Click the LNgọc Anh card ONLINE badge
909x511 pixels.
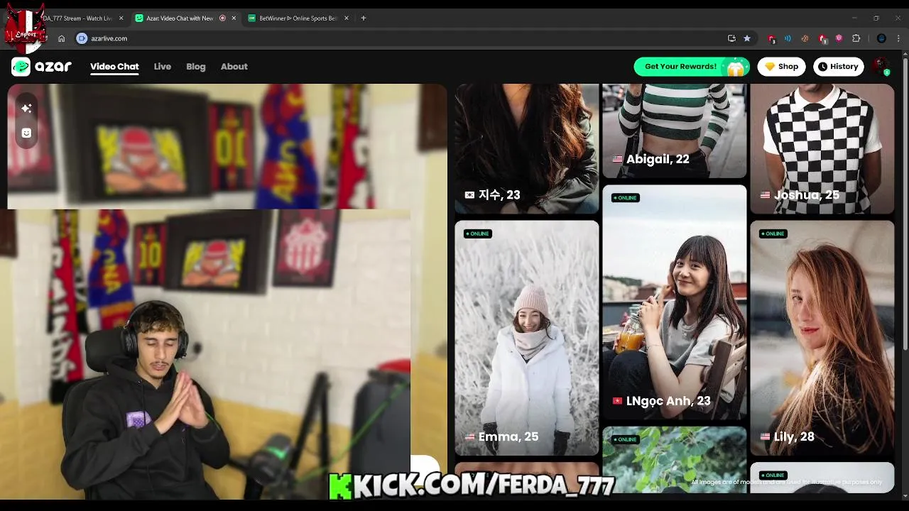[x=625, y=198]
